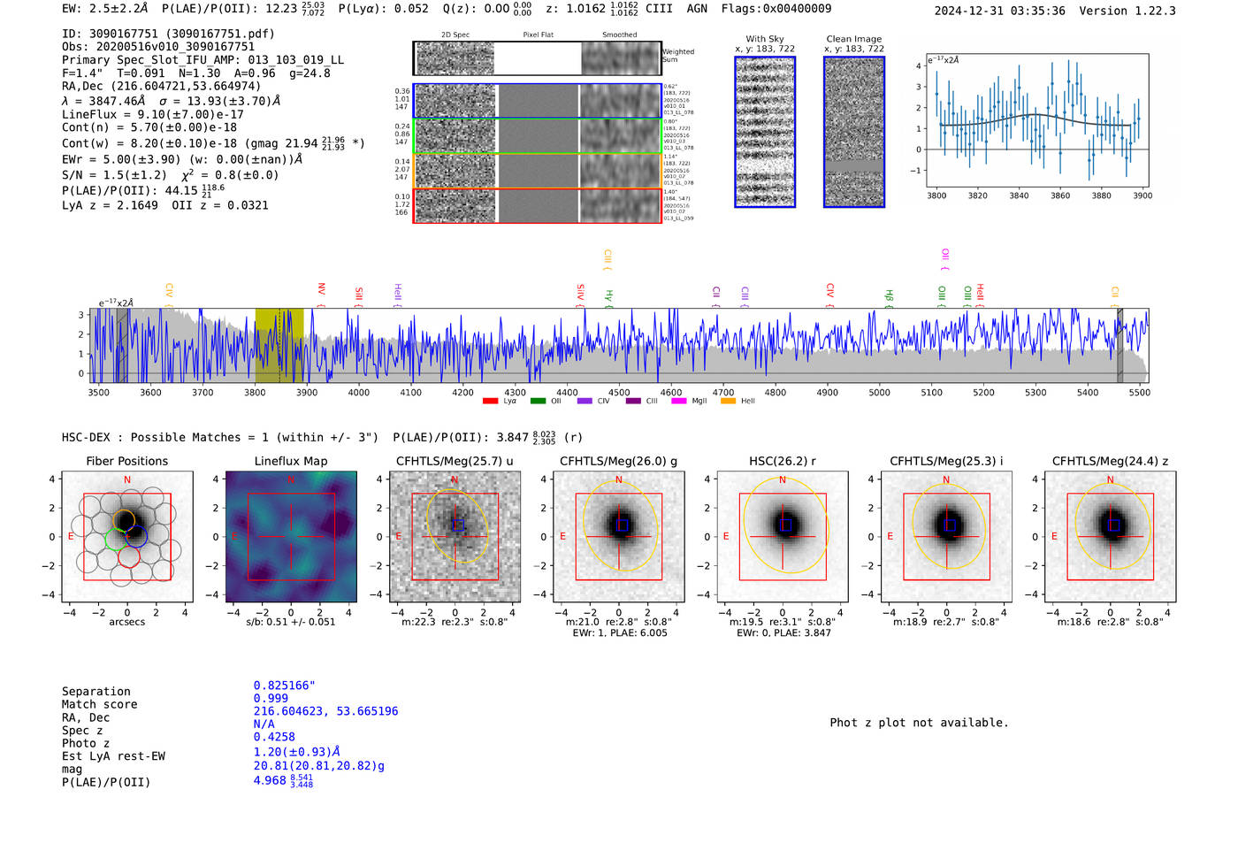Image resolution: width=1238 pixels, height=843 pixels.
Task: Select the CFHTLS/Meg(24.4) z image
Action: (x=1111, y=537)
